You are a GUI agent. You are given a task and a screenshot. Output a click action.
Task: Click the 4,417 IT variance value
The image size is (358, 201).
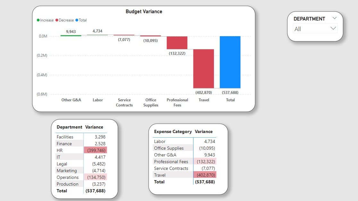click(x=100, y=157)
